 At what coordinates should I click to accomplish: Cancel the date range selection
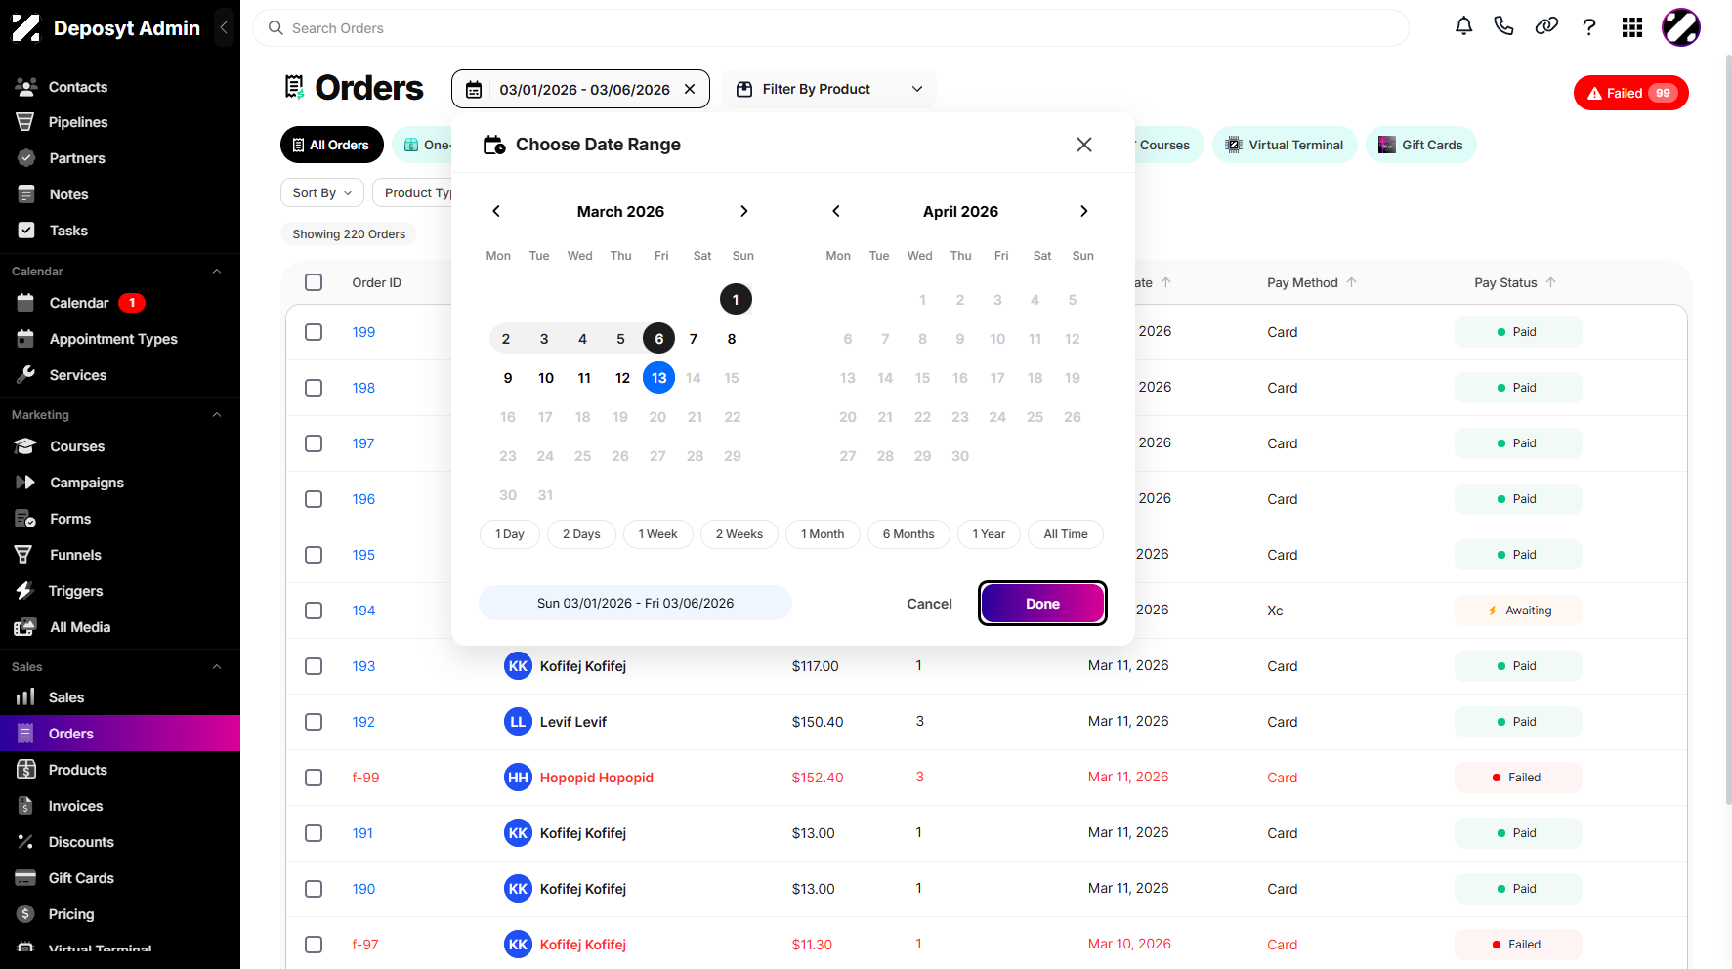coord(929,604)
